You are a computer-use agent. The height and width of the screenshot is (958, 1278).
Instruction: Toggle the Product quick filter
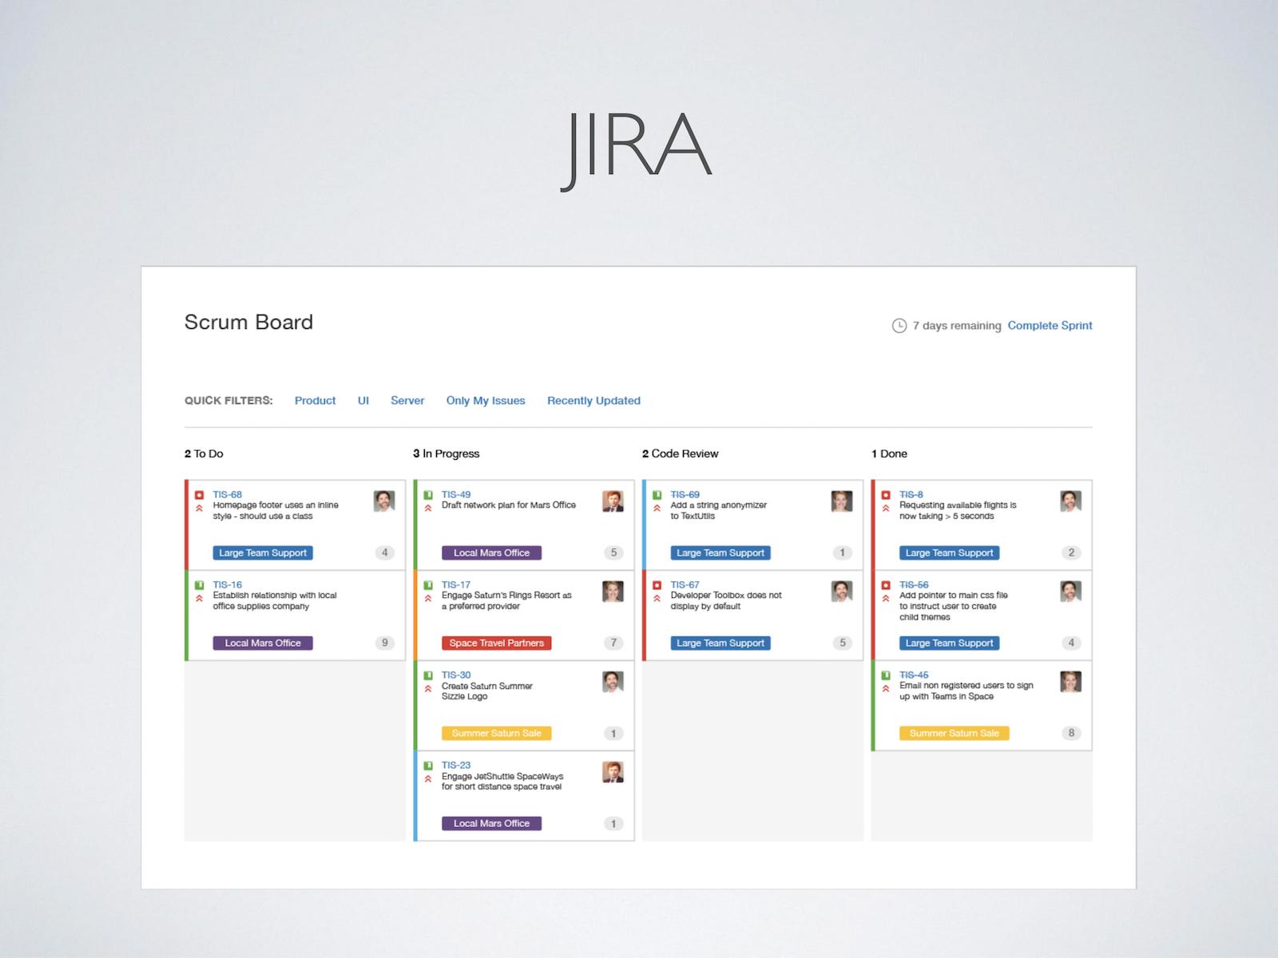pos(315,401)
